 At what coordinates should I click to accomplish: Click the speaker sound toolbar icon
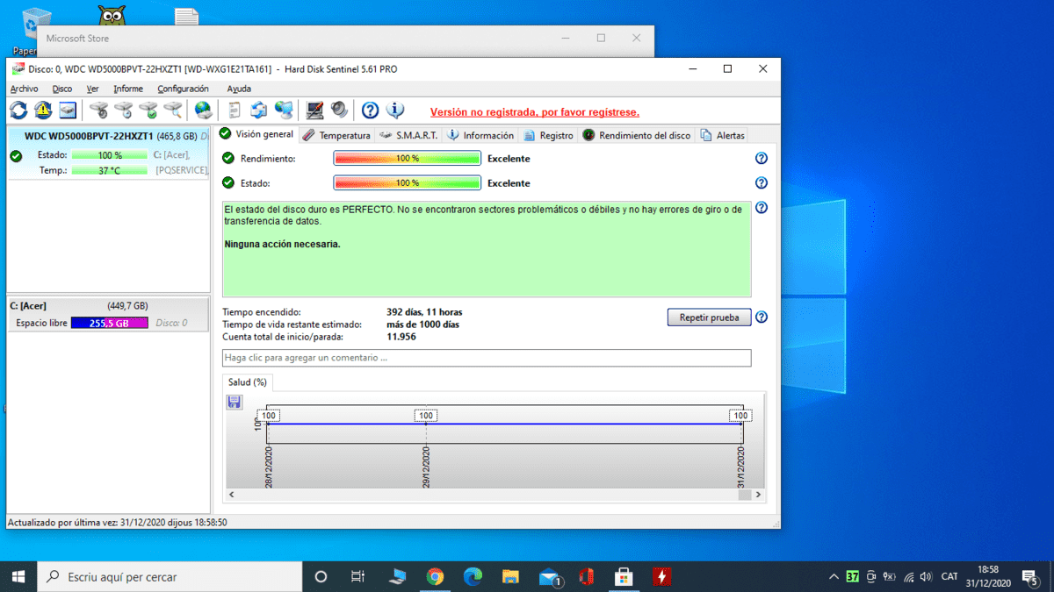(339, 111)
